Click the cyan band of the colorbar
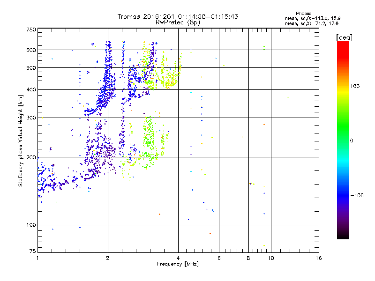Image resolution: width=375 pixels, height=281 pixels. click(343, 161)
